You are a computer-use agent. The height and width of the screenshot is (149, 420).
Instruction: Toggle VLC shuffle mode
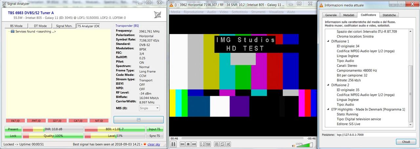(x=228, y=144)
